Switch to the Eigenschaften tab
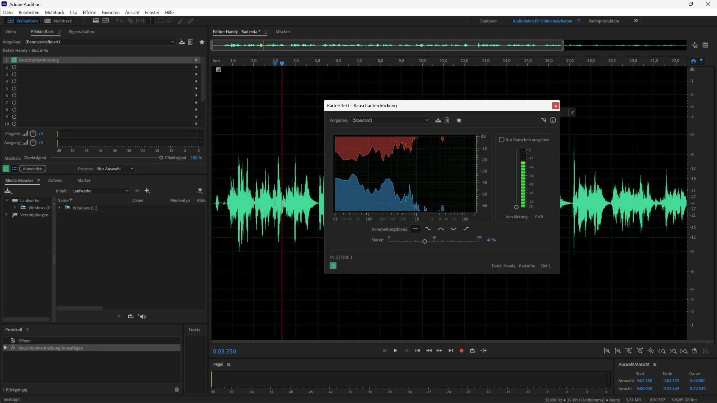717x403 pixels. click(x=81, y=32)
